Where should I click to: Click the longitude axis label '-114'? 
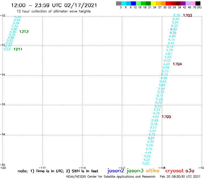click(82, 168)
